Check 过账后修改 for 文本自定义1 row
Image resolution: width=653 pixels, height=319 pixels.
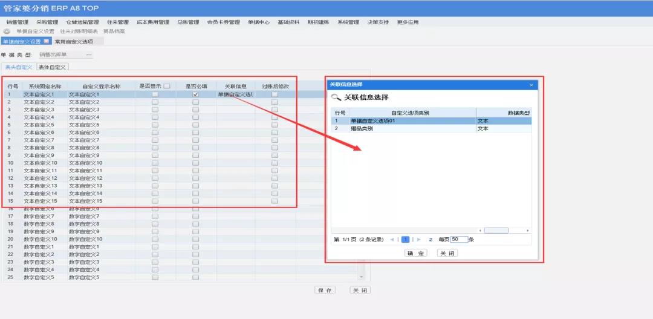(275, 94)
